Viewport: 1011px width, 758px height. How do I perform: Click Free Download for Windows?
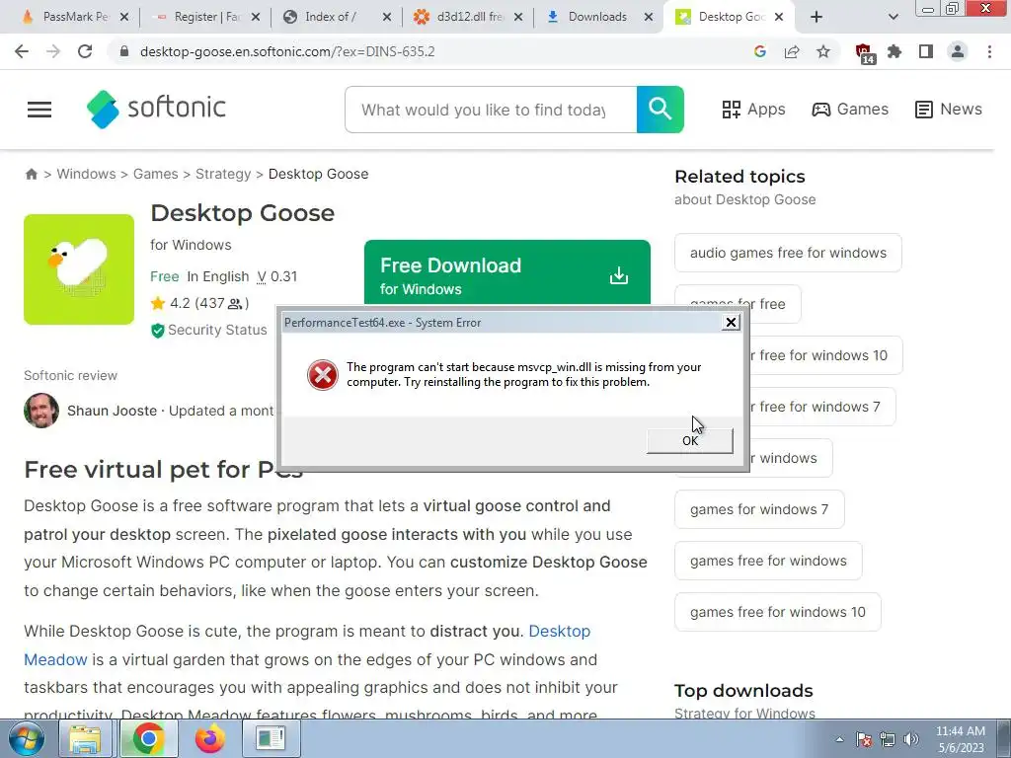pyautogui.click(x=506, y=274)
